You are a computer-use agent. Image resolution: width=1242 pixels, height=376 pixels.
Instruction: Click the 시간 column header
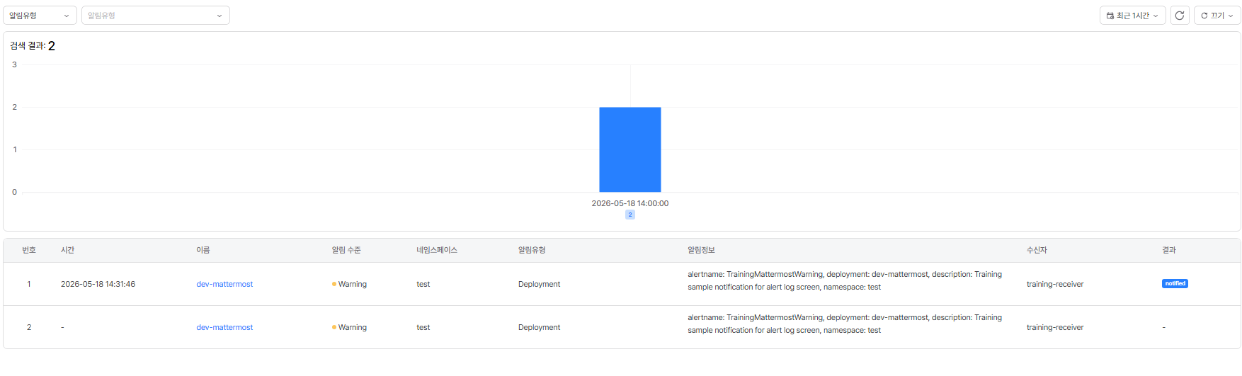coord(67,250)
